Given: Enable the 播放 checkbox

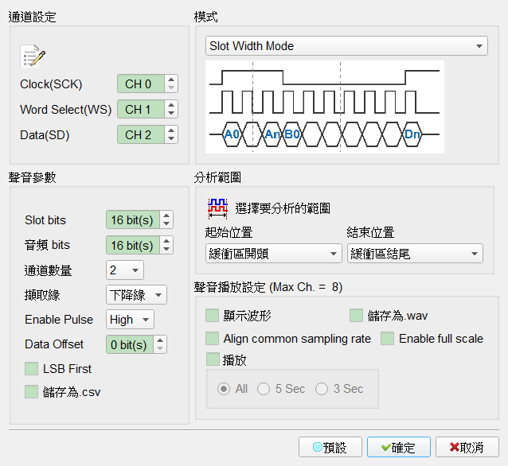Looking at the screenshot, I should coord(213,359).
